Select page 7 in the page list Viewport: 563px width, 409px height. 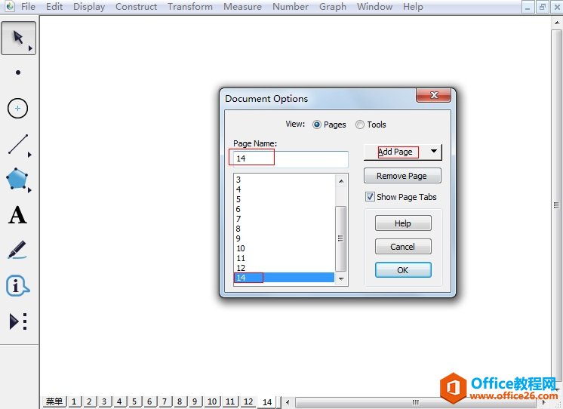(284, 219)
